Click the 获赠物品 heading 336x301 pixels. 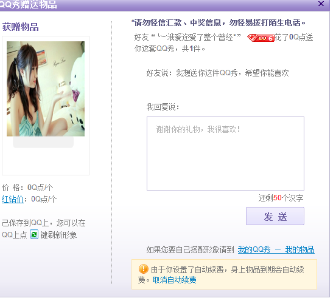[x=20, y=27]
